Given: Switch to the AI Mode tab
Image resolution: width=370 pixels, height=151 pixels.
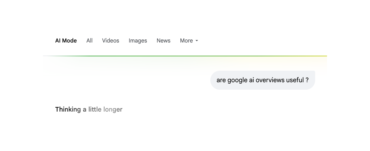Looking at the screenshot, I should (x=66, y=41).
